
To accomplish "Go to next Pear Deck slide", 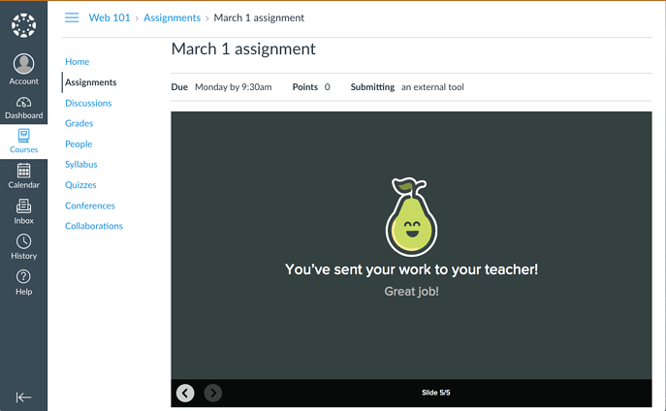I will (x=213, y=393).
